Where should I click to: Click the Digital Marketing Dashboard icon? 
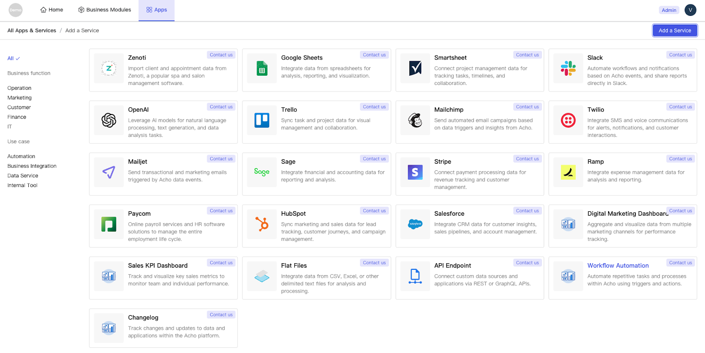coord(568,224)
